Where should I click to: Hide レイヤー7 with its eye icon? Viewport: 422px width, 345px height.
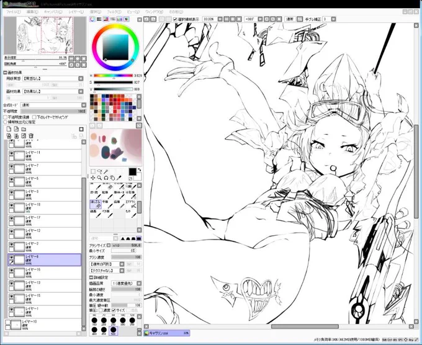(11, 166)
